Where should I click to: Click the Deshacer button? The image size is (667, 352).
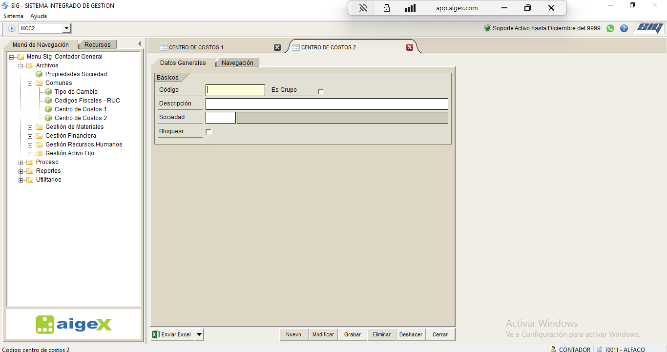click(x=411, y=334)
